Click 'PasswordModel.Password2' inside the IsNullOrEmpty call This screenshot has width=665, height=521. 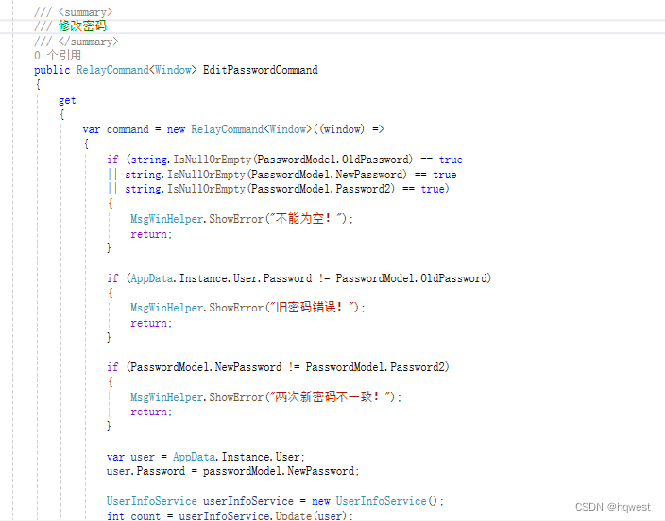321,189
